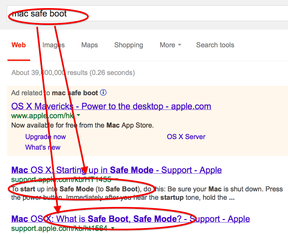The height and width of the screenshot is (234, 288).
Task: Click the support.apple.com/kb/ht1564 green URL
Action: click(x=59, y=228)
